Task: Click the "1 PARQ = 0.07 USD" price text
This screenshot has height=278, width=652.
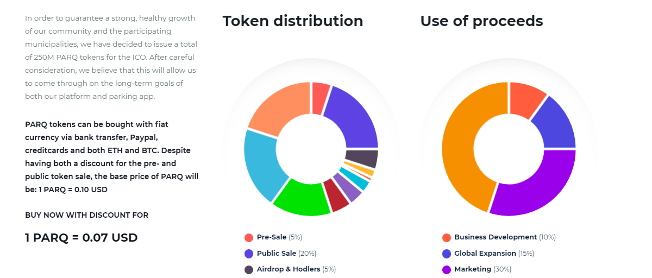Action: (x=81, y=237)
